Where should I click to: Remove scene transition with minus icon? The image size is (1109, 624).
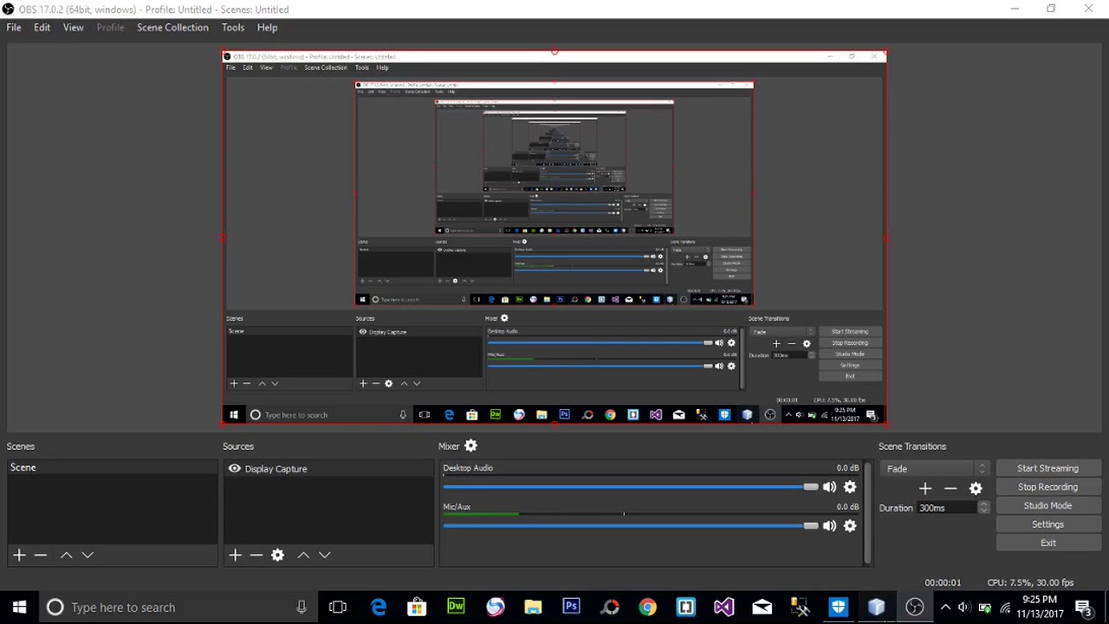(950, 489)
